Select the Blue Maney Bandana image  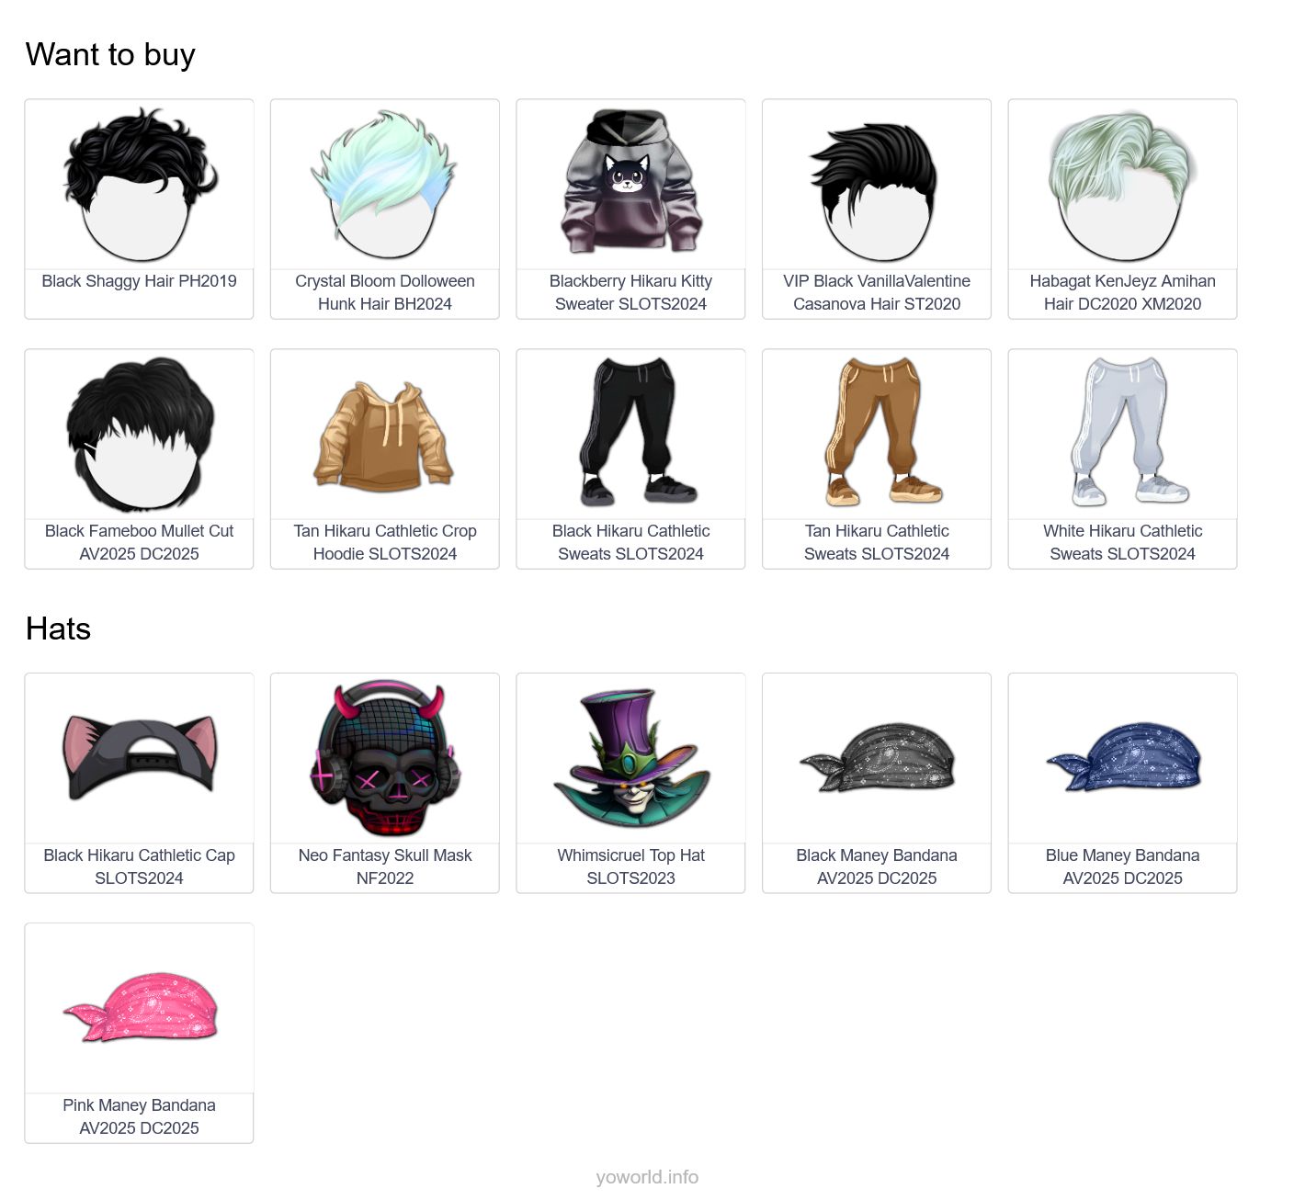(1122, 758)
